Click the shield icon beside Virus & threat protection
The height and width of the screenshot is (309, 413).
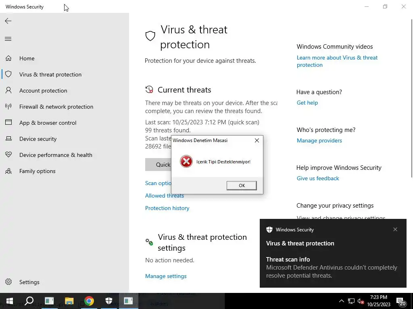8,74
